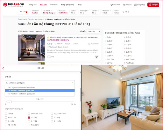Viewport: 163px width, 130px height.
Task: Open the Sắp xếp Mặc định dropdown
Action: (x=94, y=31)
